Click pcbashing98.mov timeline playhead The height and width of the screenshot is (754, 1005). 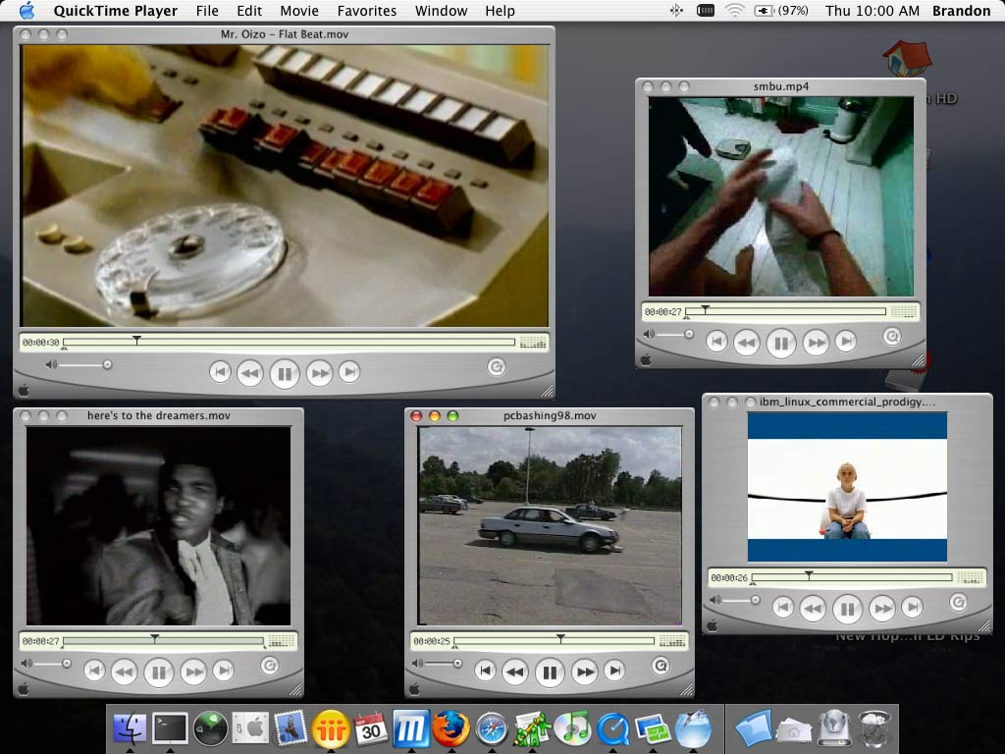[x=560, y=638]
